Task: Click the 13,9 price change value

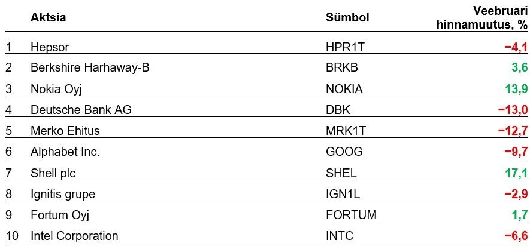Action: pyautogui.click(x=515, y=89)
